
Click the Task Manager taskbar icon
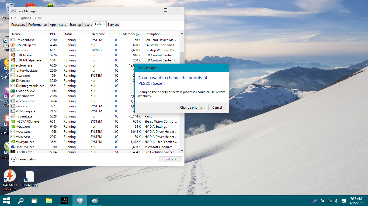pyautogui.click(x=79, y=200)
